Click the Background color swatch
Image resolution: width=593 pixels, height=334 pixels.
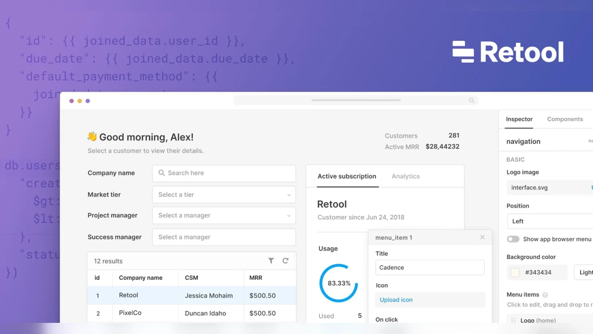click(x=515, y=272)
